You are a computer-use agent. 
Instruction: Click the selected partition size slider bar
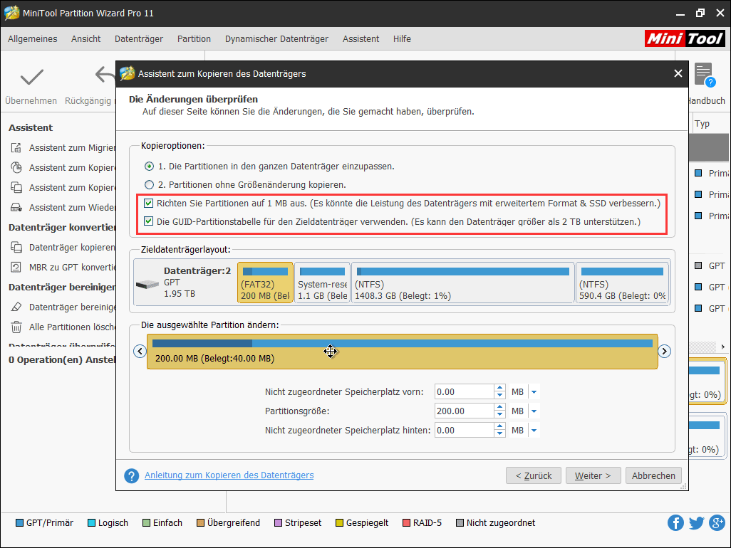pos(402,352)
